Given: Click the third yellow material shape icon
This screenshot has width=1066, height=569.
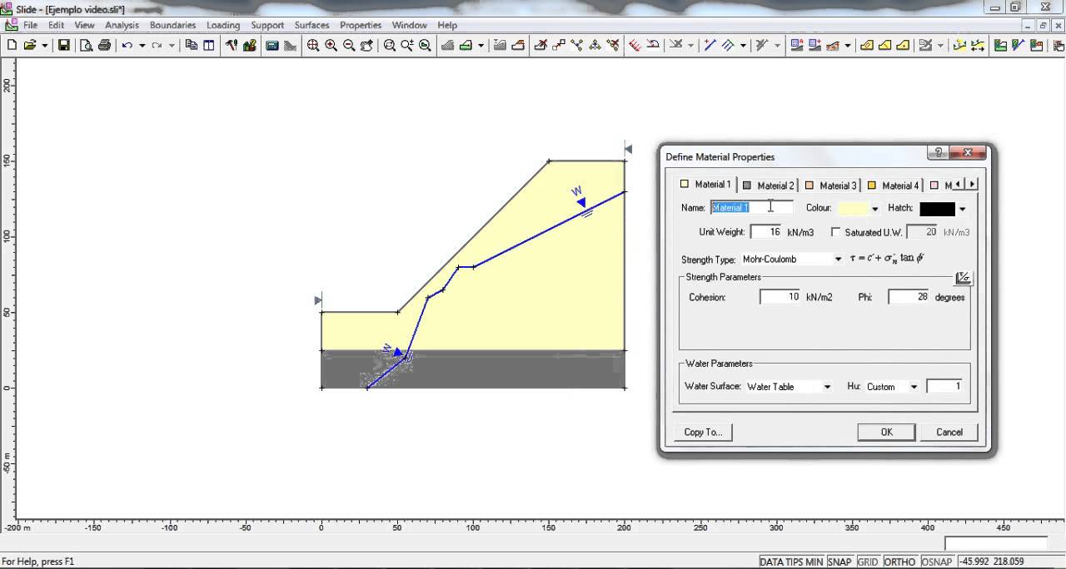Looking at the screenshot, I should tap(903, 46).
